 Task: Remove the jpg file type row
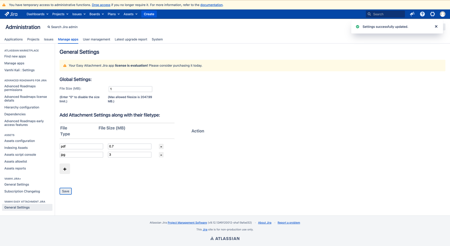point(161,155)
